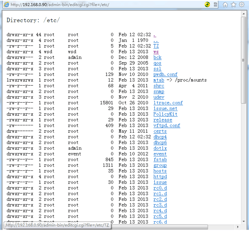Open the hosts file link

(x=160, y=171)
